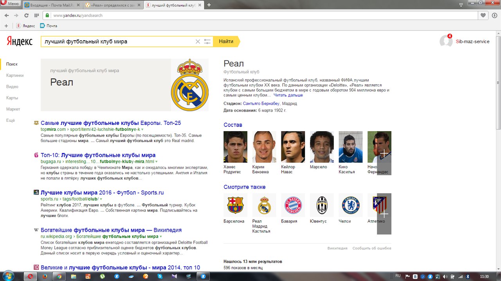This screenshot has width=501, height=281.
Task: Select Маркет in the left sidebar
Action: 13,109
